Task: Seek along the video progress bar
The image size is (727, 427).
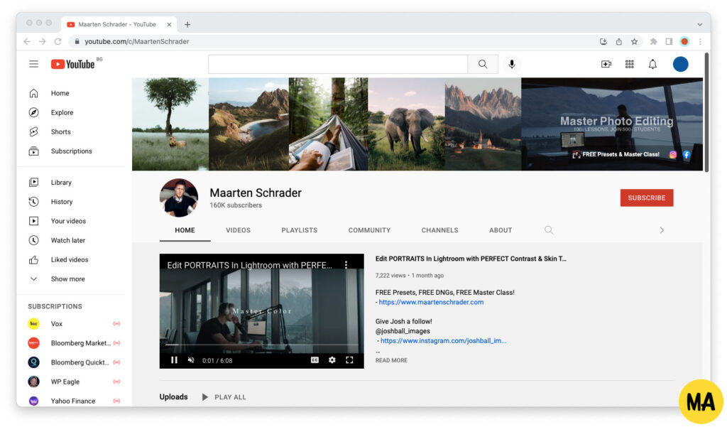Action: click(261, 345)
